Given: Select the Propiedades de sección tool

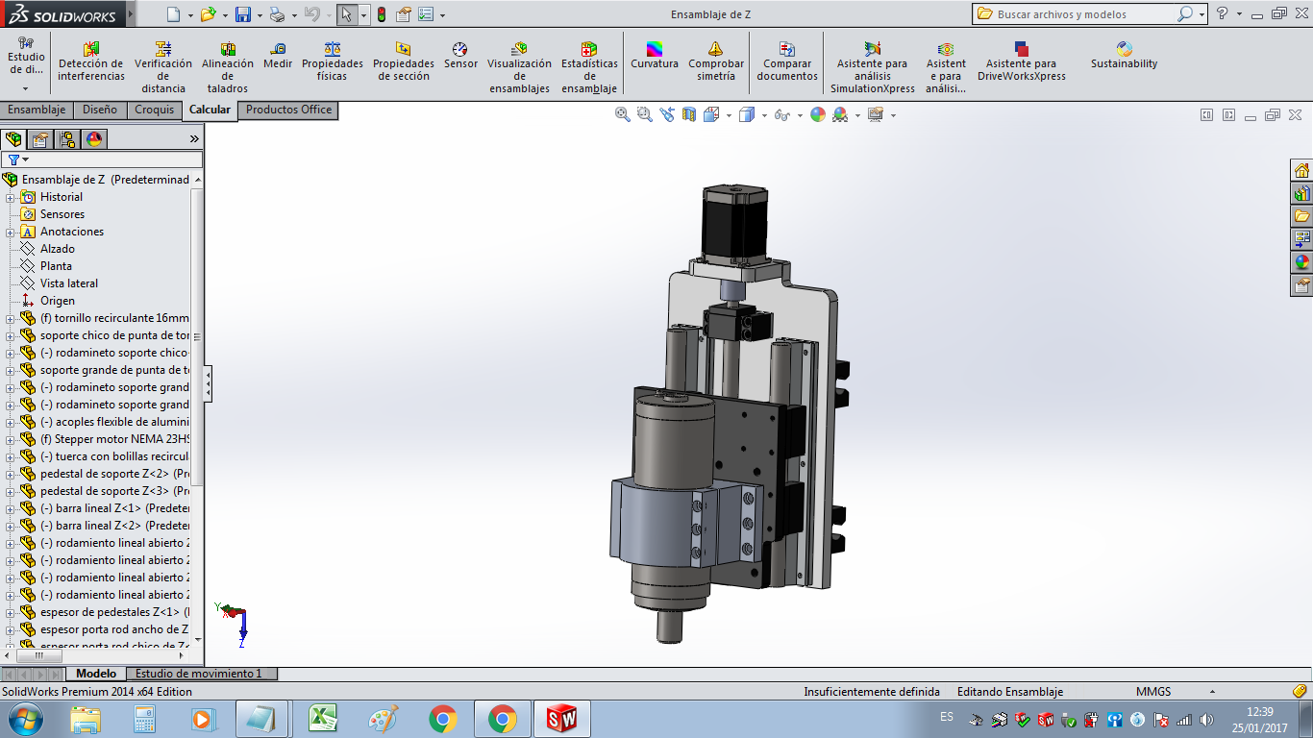Looking at the screenshot, I should coord(403,62).
